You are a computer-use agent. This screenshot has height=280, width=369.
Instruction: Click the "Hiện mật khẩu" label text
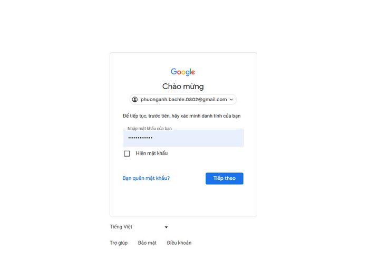point(152,153)
